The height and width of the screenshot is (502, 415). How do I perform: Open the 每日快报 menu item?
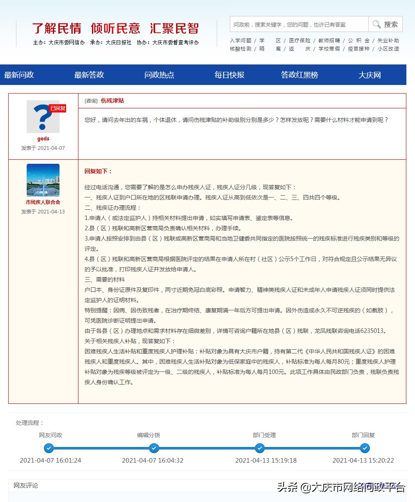(229, 75)
